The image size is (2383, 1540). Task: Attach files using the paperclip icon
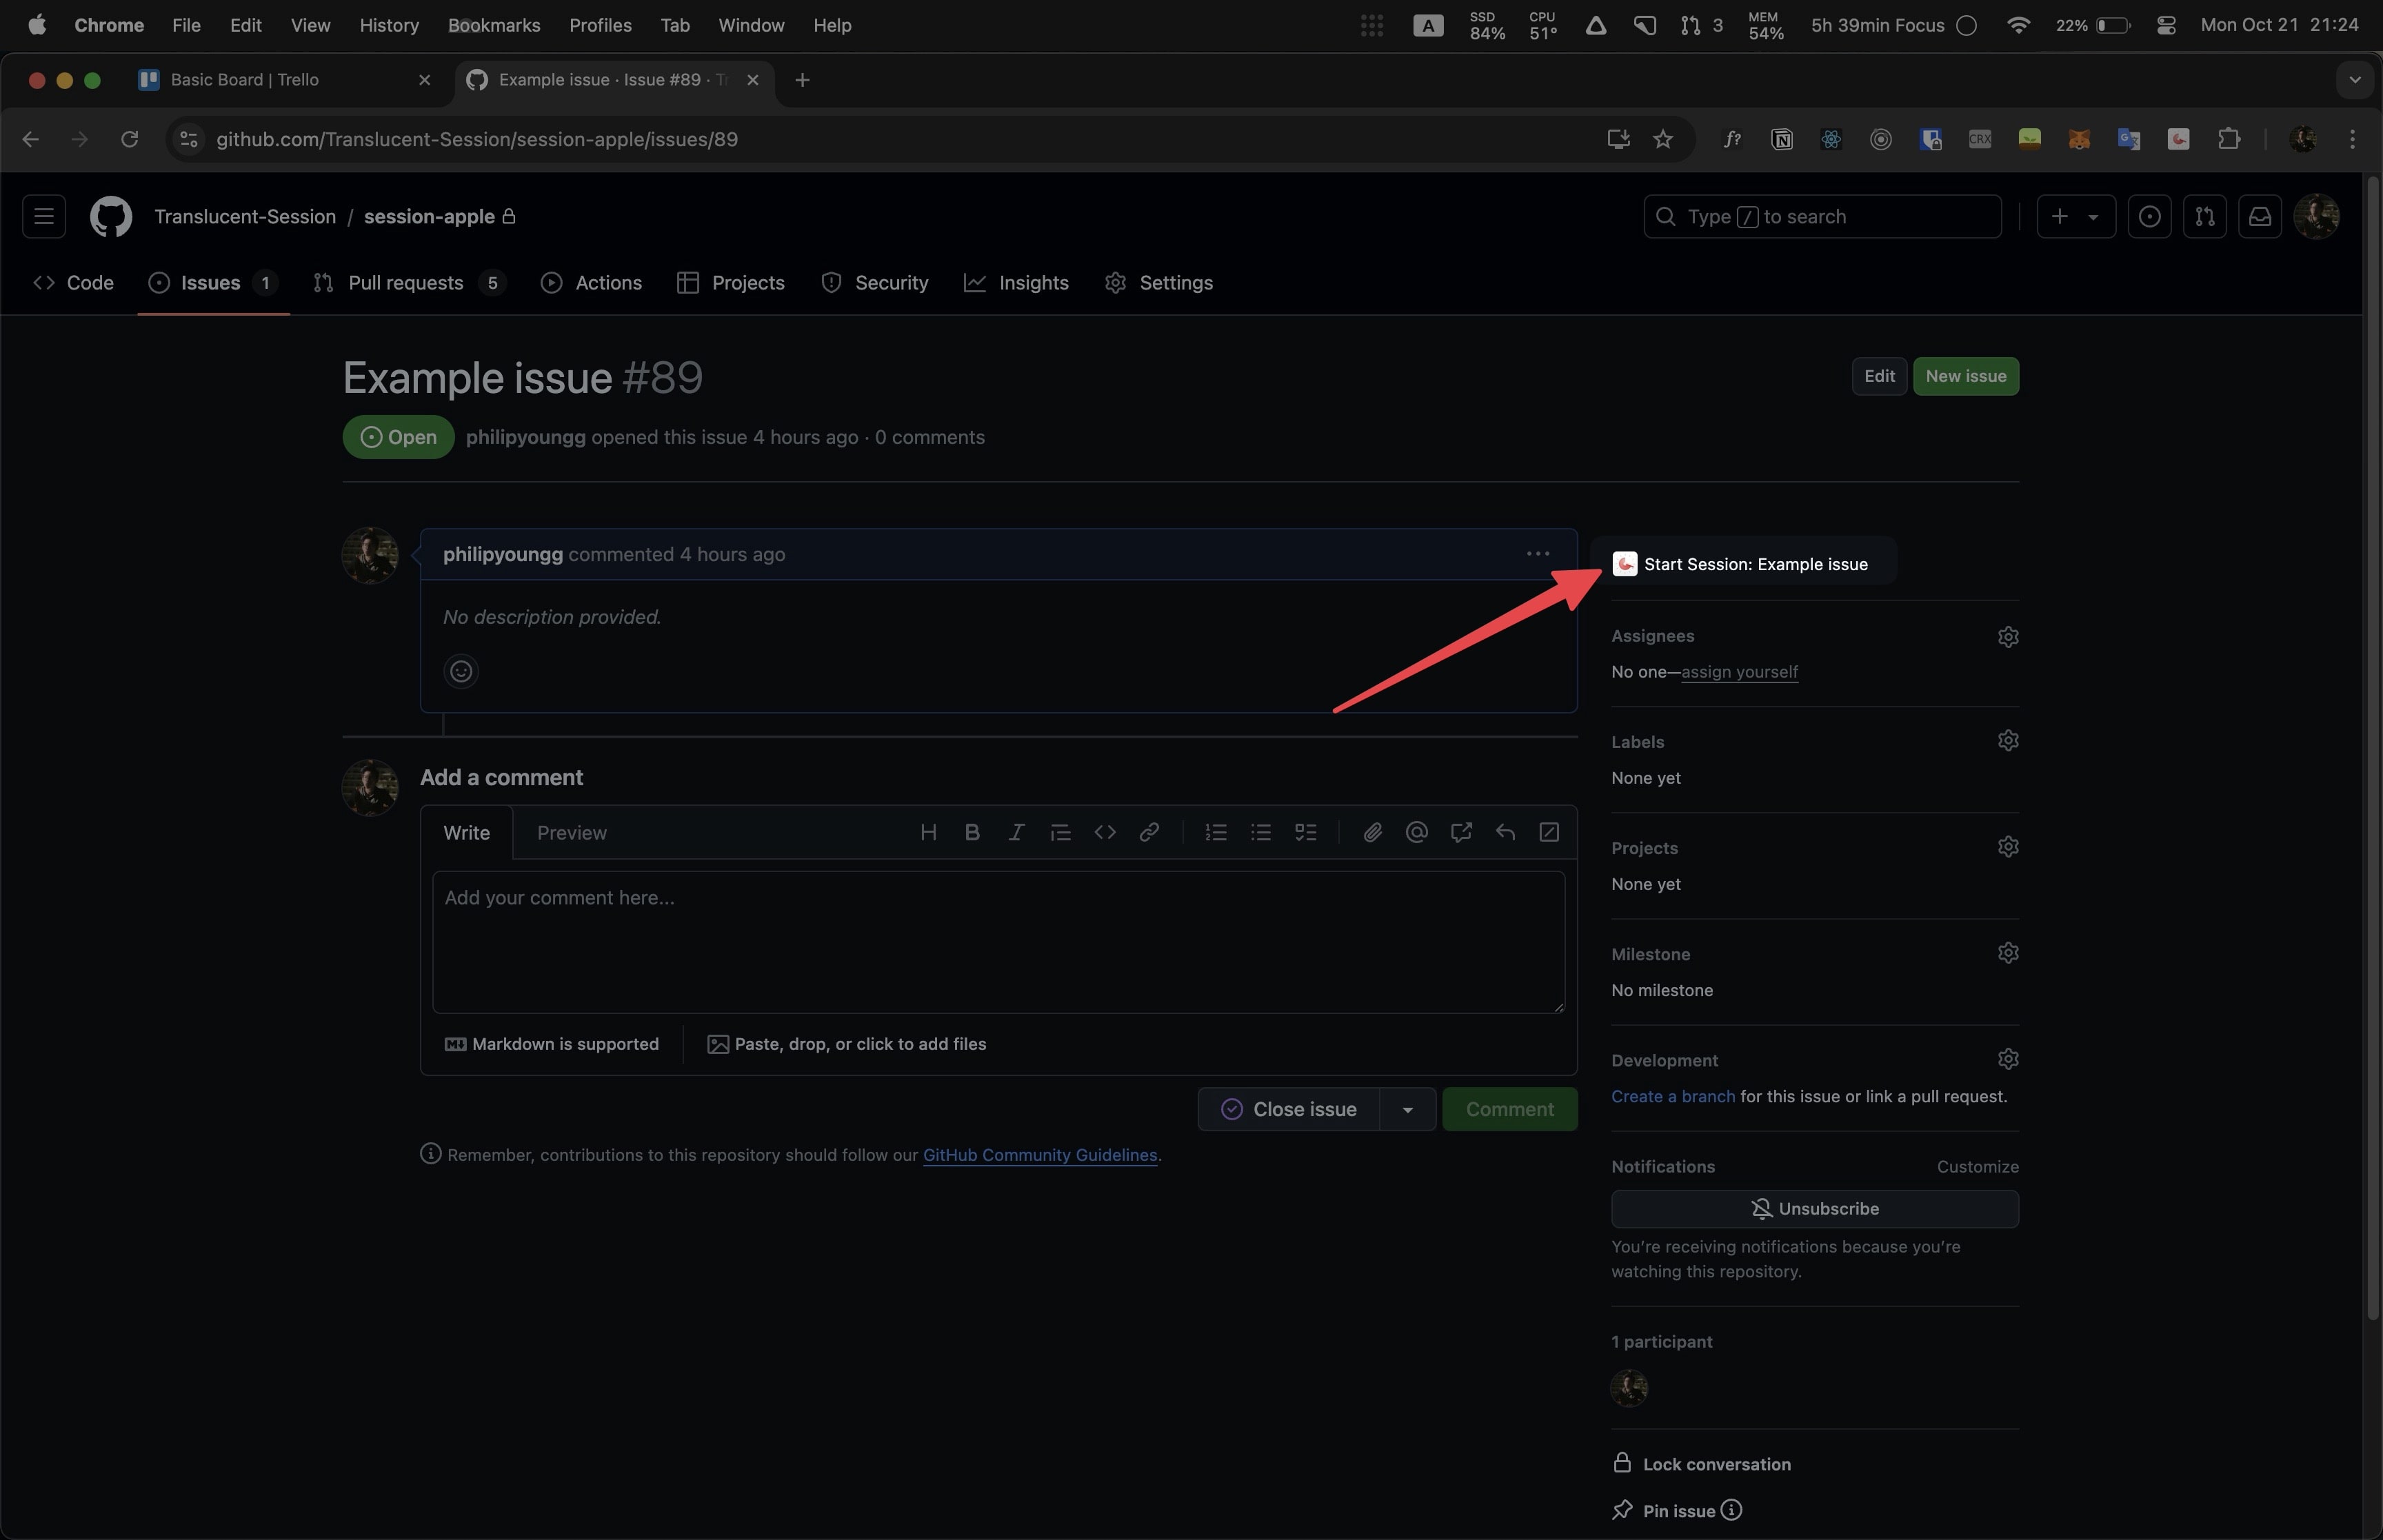coord(1371,832)
